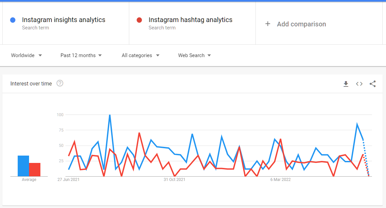
Task: Edit the Instagram hashtag analytics search term
Action: tap(190, 20)
